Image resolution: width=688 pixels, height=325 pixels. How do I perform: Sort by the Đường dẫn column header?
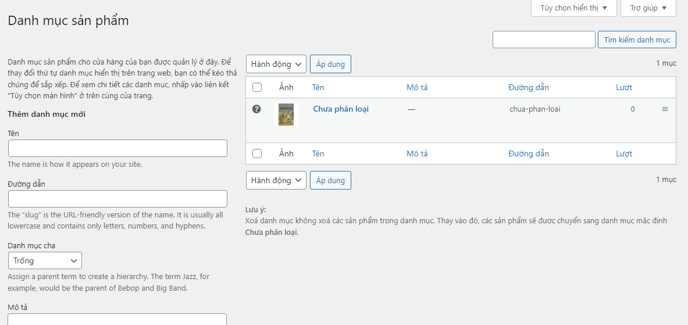coord(529,87)
